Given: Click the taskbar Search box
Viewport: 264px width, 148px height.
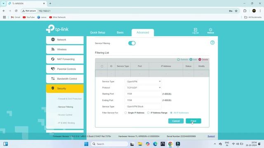Looking at the screenshot, I should (x=109, y=144).
